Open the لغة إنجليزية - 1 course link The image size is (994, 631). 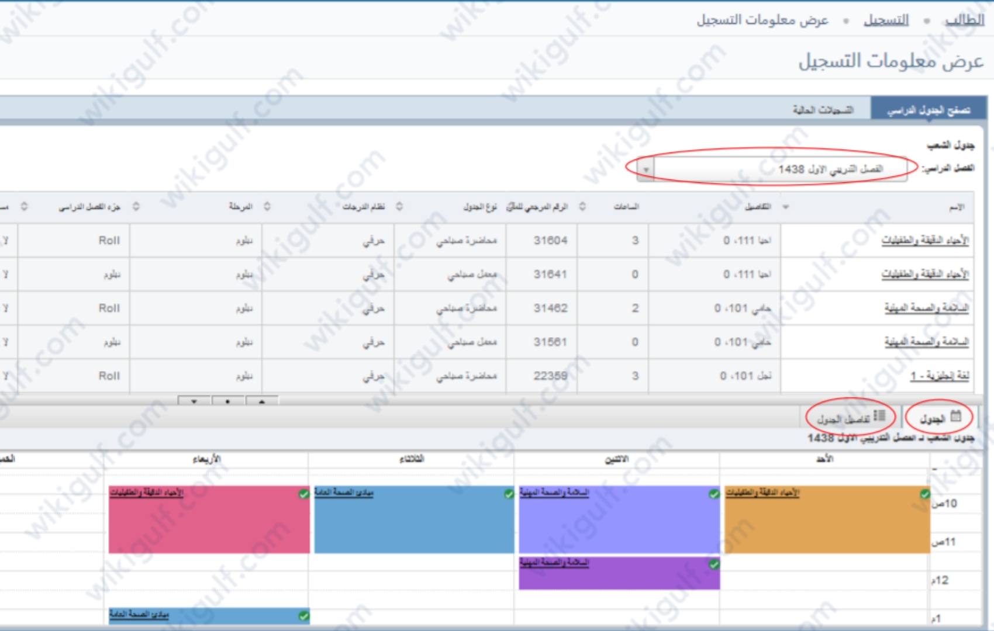point(940,376)
